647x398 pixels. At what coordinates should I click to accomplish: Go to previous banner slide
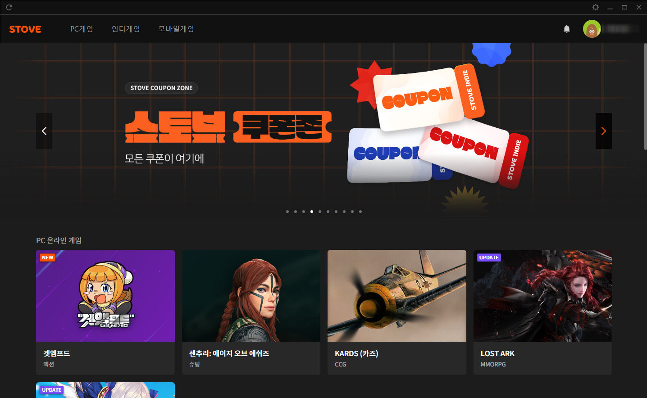44,131
